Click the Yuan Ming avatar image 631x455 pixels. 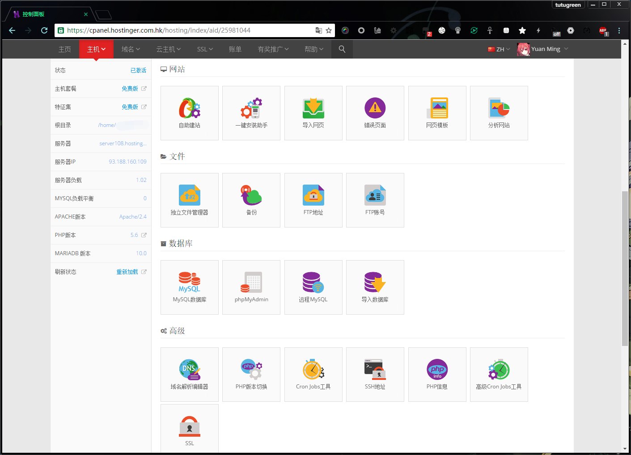pyautogui.click(x=523, y=49)
